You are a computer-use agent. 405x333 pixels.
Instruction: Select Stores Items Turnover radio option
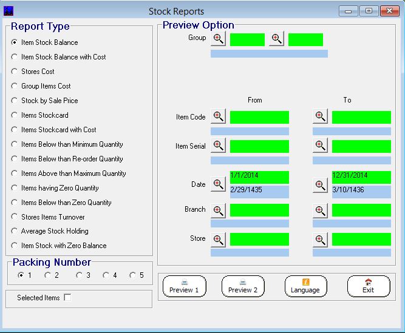(15, 217)
